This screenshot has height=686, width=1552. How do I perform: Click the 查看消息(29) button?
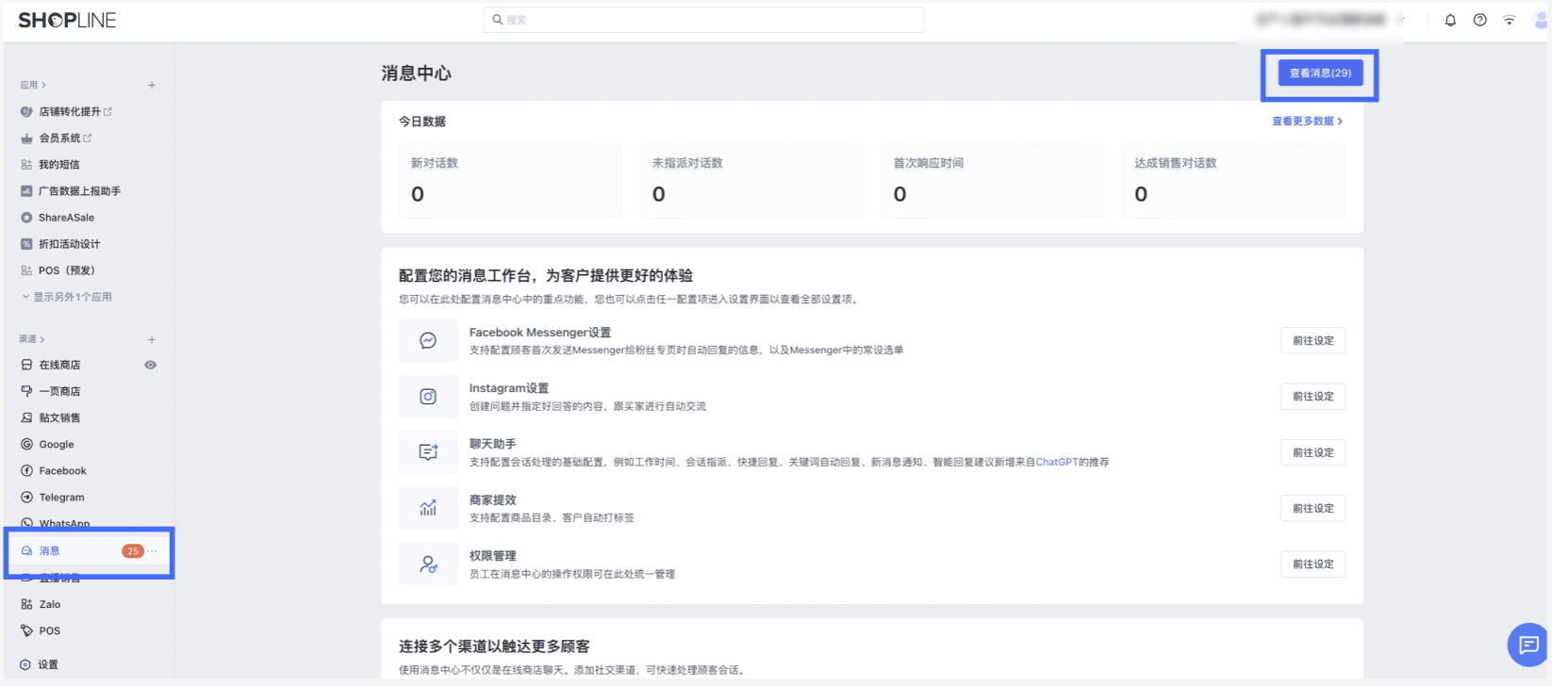1320,73
